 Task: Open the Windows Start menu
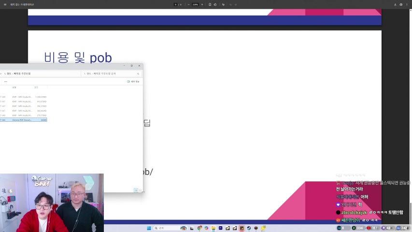point(149,228)
